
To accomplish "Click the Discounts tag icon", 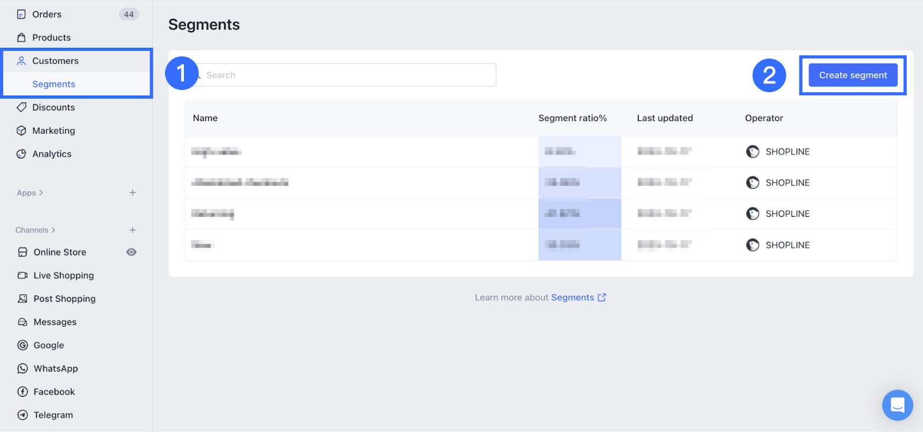I will pos(21,107).
